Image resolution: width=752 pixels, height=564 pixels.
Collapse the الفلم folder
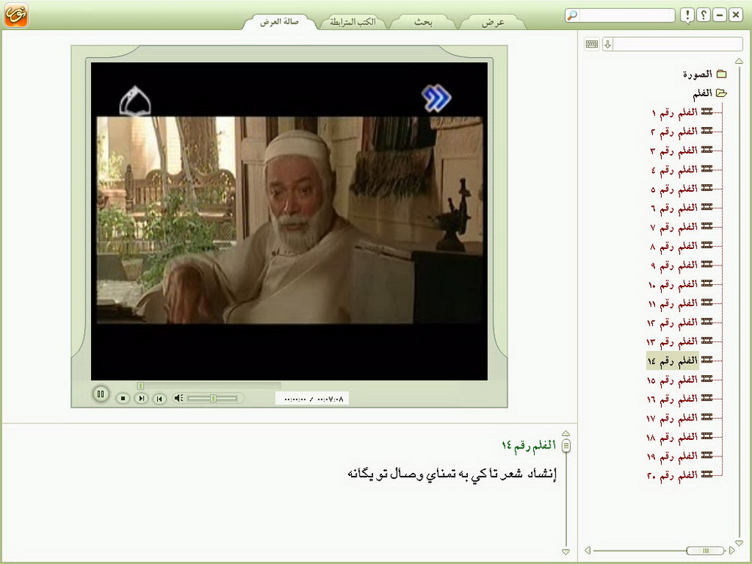(702, 93)
